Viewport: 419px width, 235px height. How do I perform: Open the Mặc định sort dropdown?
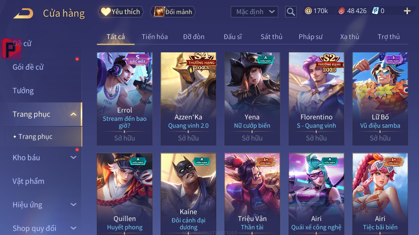(x=254, y=12)
